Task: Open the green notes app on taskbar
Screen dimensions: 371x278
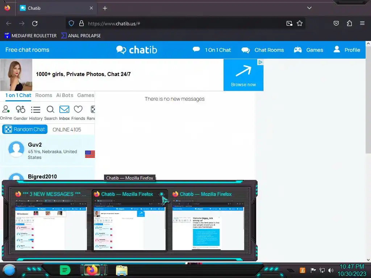Action: [x=65, y=270]
